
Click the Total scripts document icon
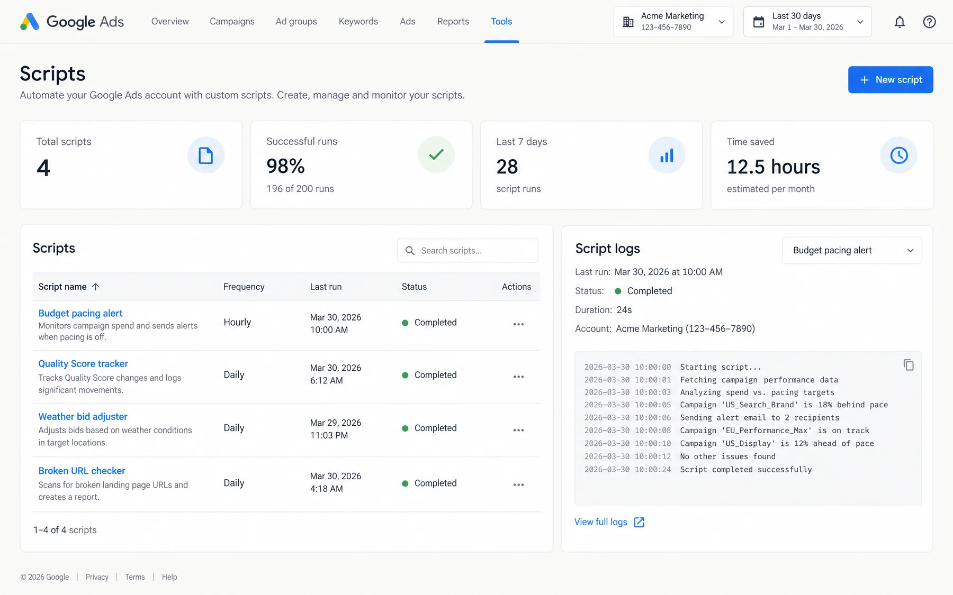click(206, 155)
